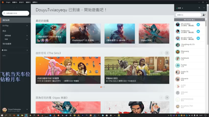Go back with the sidebar back arrow
Viewport: 209px width, 117px height.
point(14,8)
